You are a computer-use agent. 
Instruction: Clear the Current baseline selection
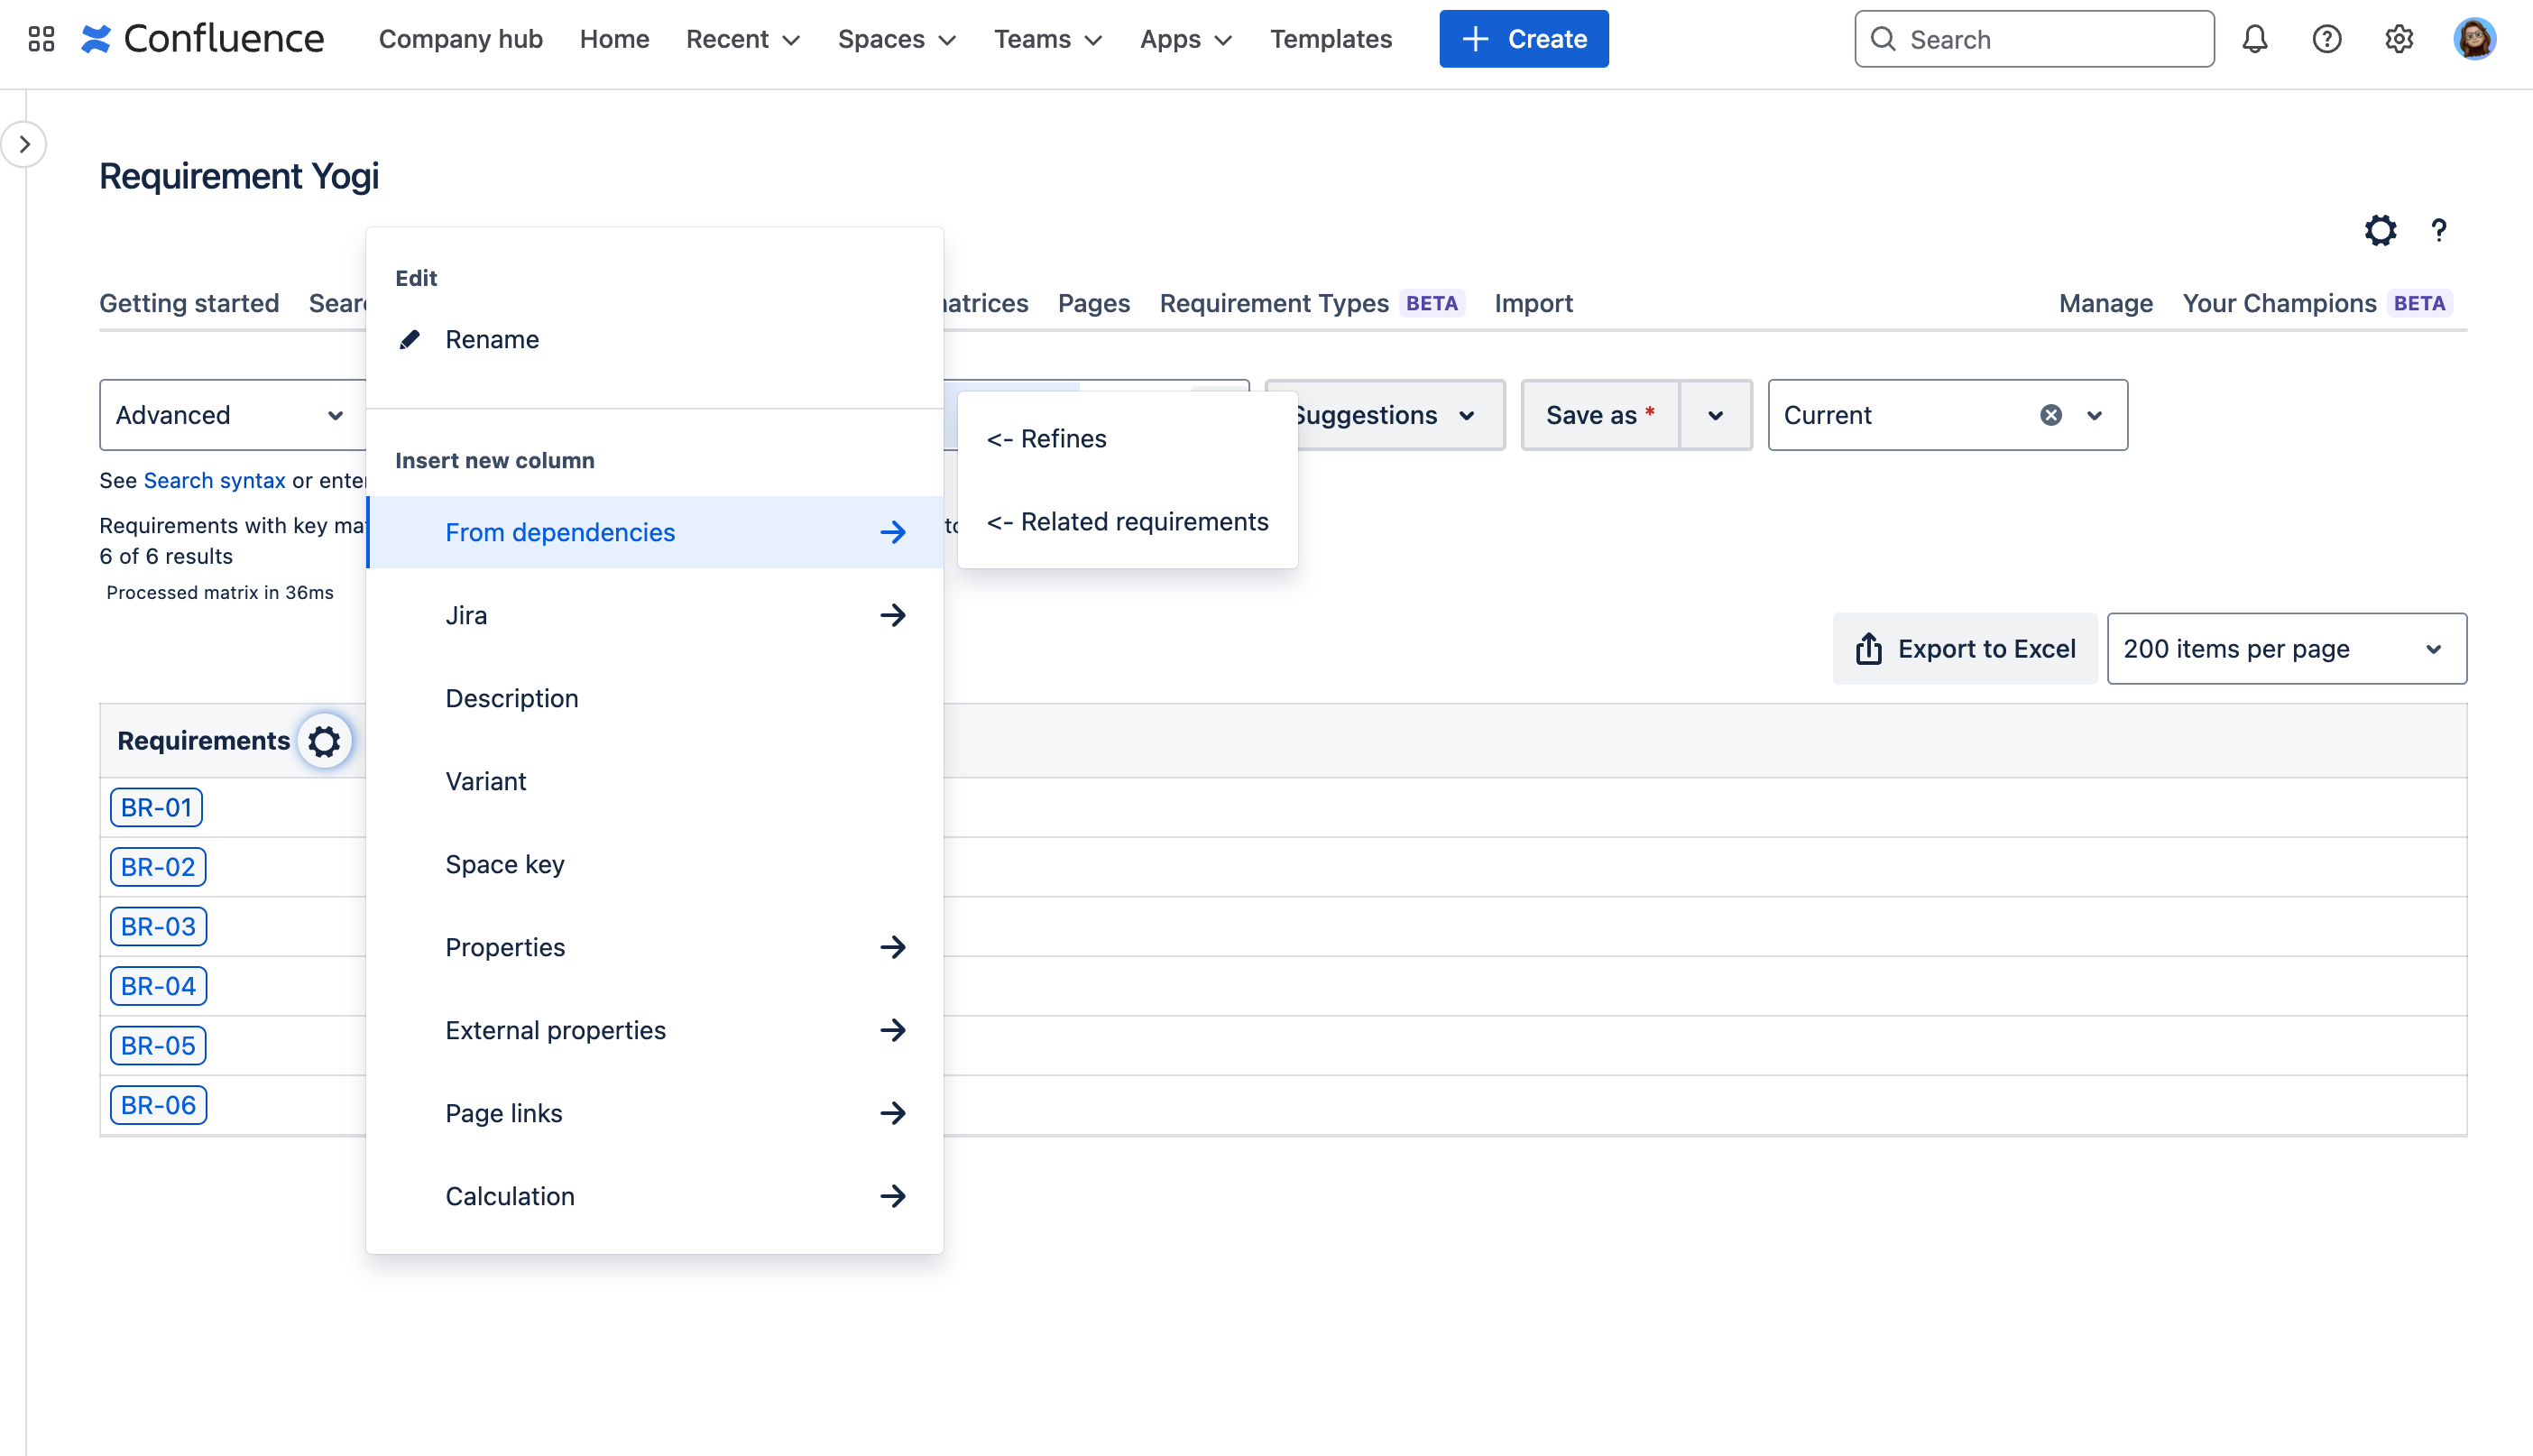click(x=2050, y=415)
